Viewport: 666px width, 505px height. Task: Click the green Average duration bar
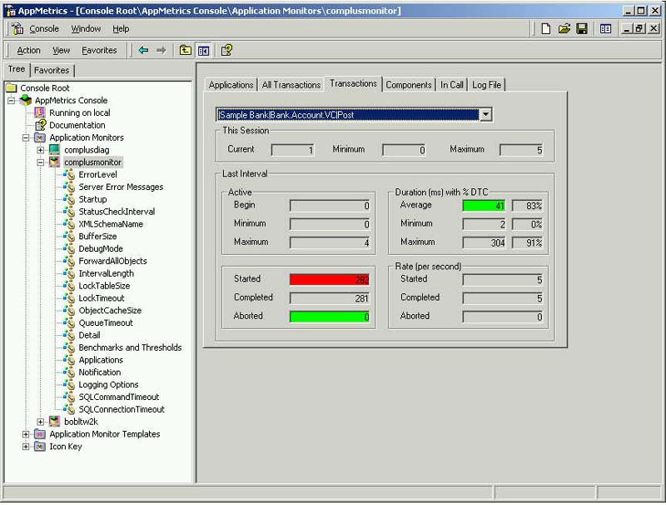[484, 206]
